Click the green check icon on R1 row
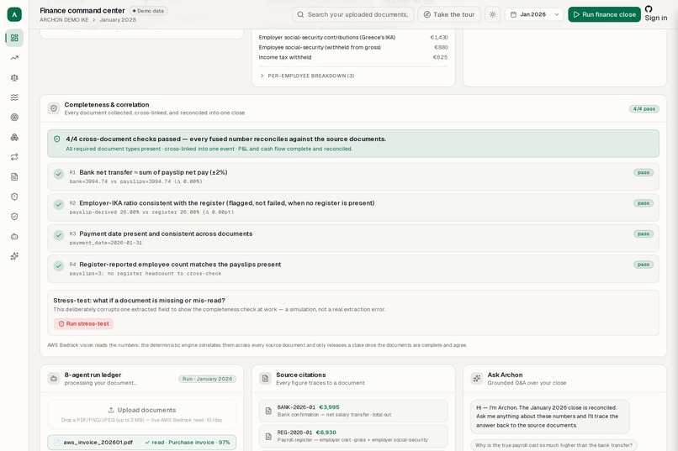The height and width of the screenshot is (451, 678). click(59, 174)
